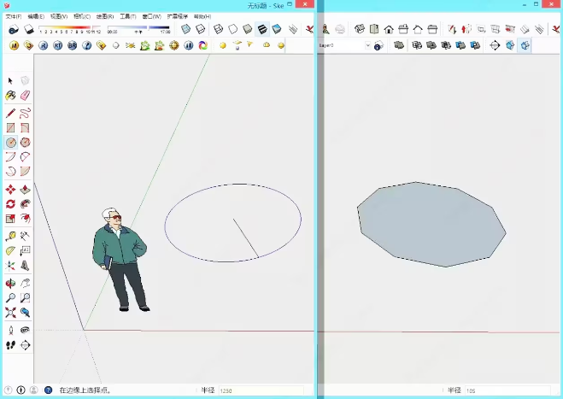The width and height of the screenshot is (563, 399).
Task: Click the Zoom Extents tool
Action: [x=10, y=313]
